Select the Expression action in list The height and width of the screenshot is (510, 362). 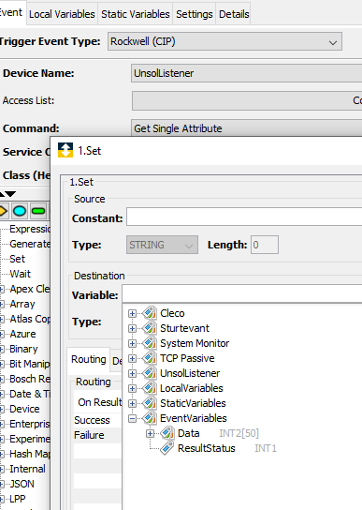30,229
